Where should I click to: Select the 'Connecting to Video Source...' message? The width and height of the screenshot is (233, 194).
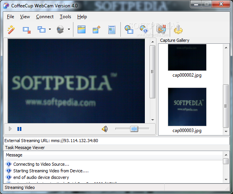41,164
